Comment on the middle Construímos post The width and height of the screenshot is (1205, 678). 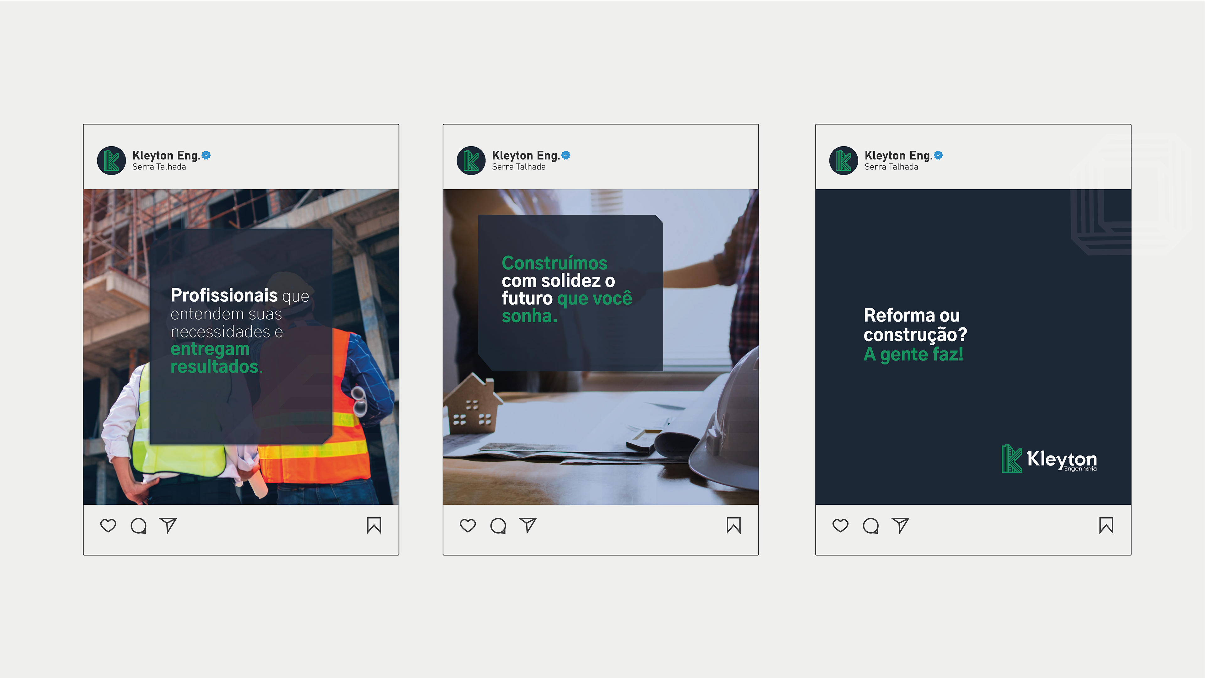click(x=498, y=525)
